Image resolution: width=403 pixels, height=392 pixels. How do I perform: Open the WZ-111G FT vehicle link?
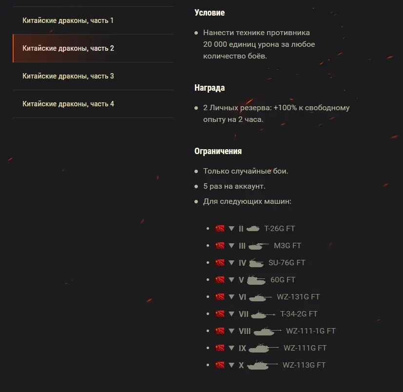[x=305, y=348]
